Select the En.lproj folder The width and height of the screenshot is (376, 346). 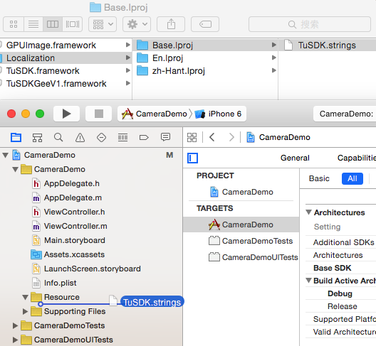pyautogui.click(x=205, y=58)
